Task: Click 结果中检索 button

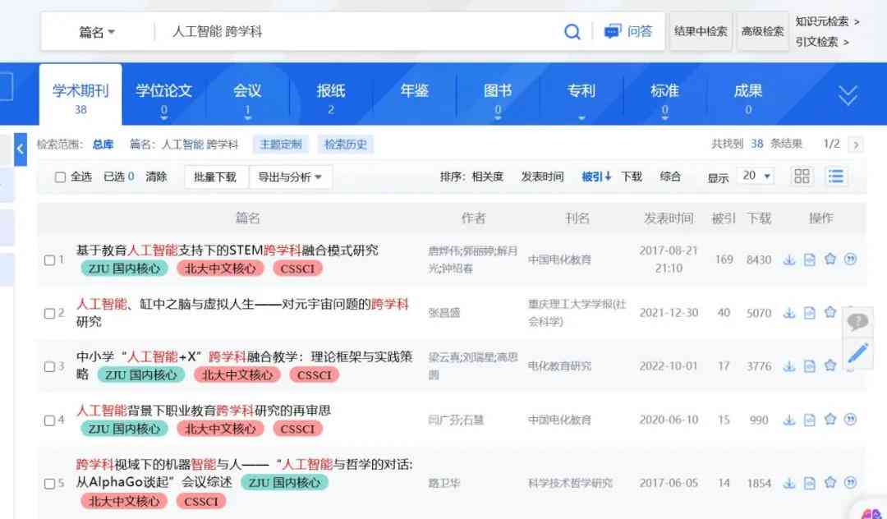Action: click(x=701, y=32)
